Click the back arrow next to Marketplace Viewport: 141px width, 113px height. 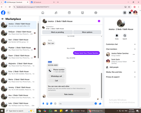[3, 19]
